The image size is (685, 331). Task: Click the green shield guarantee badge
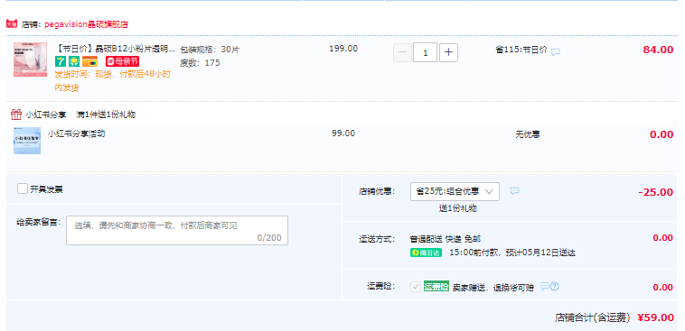[x=74, y=61]
